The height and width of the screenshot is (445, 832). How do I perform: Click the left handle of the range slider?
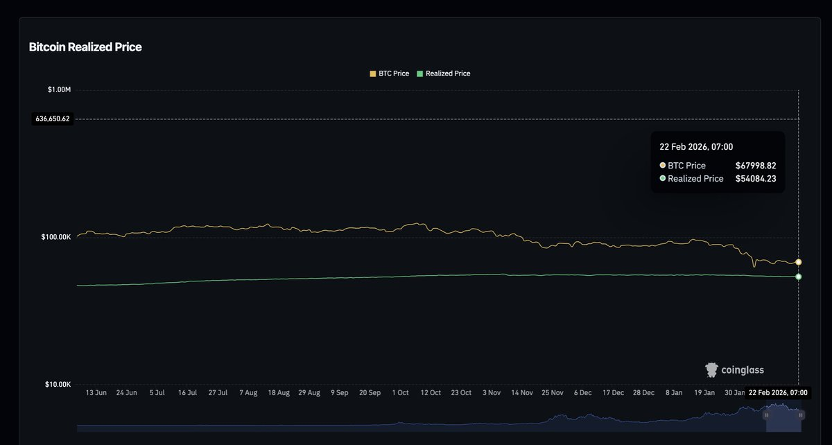pos(766,415)
